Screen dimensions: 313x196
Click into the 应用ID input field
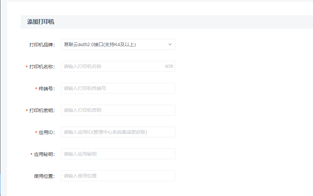click(x=118, y=132)
